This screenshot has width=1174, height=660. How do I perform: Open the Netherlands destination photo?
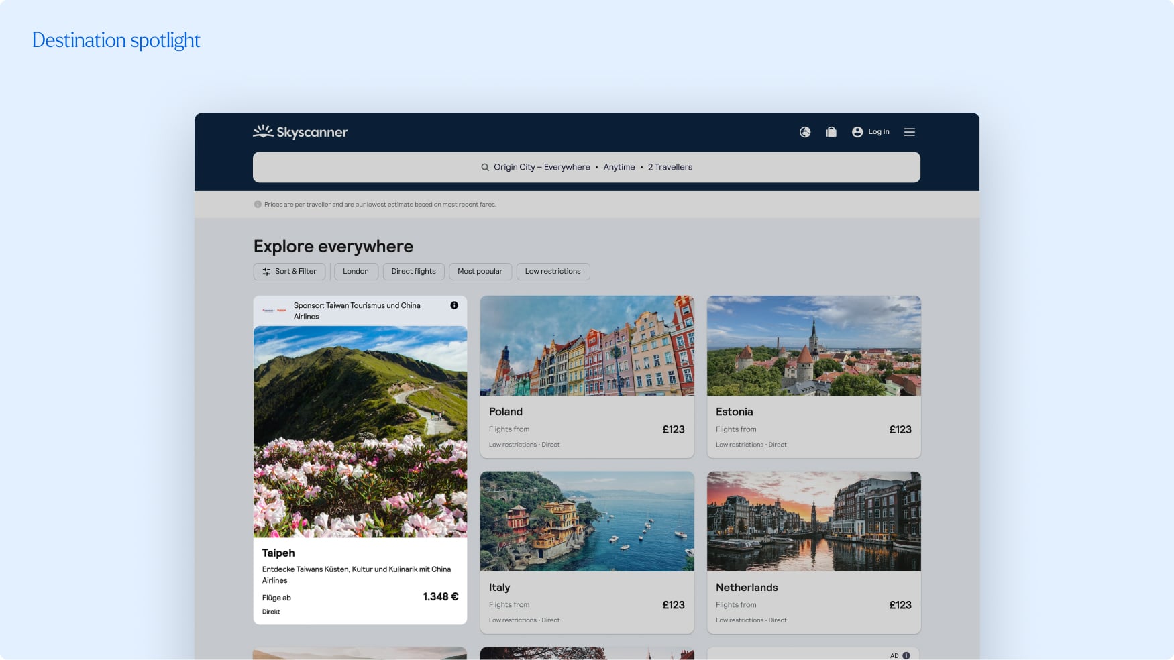pos(814,521)
